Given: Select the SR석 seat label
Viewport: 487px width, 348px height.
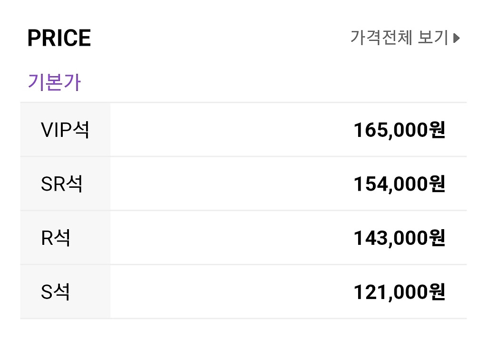Looking at the screenshot, I should 62,184.
